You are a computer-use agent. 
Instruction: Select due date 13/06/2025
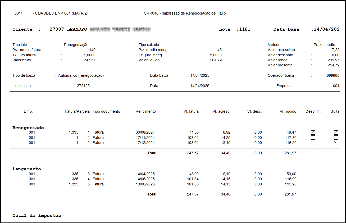tap(145, 184)
